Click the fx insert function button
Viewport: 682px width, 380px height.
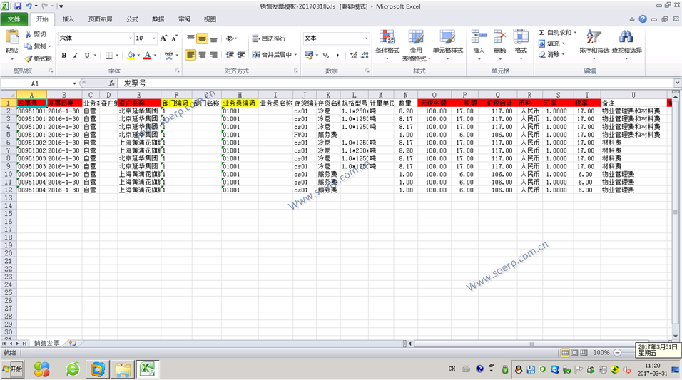pos(112,83)
